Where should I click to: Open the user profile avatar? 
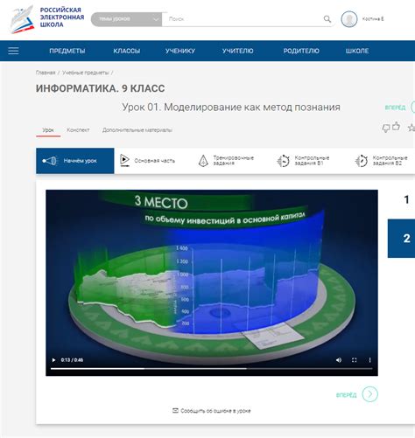coord(349,19)
